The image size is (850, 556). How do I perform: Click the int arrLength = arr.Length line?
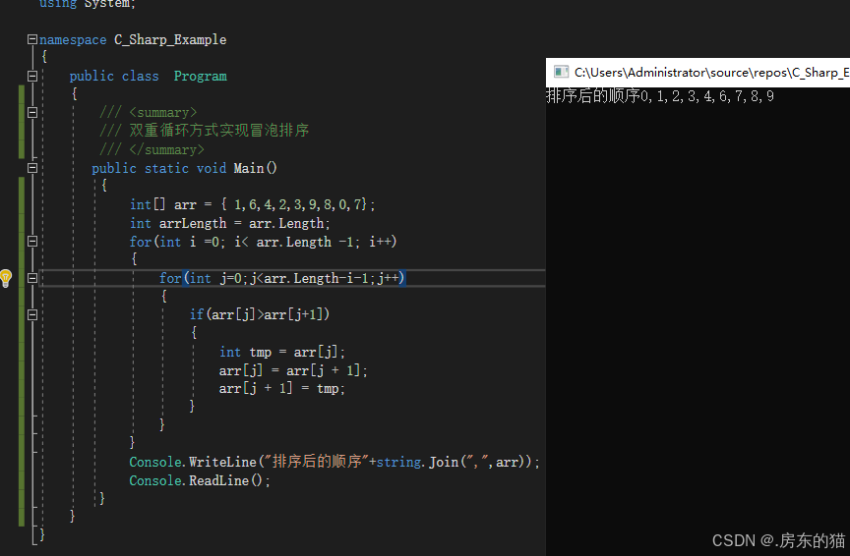click(x=230, y=224)
